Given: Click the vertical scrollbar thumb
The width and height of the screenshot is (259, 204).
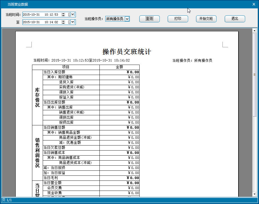Looking at the screenshot, I should pyautogui.click(x=255, y=75).
